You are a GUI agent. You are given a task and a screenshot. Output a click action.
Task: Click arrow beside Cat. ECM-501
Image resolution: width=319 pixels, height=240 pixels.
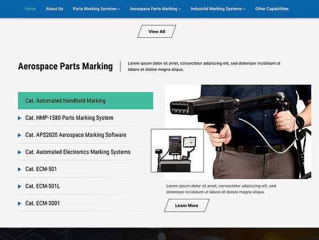pyautogui.click(x=20, y=169)
